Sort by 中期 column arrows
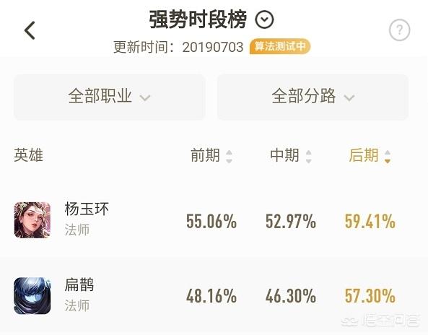Viewport: 428px width, 335px height. (x=308, y=157)
